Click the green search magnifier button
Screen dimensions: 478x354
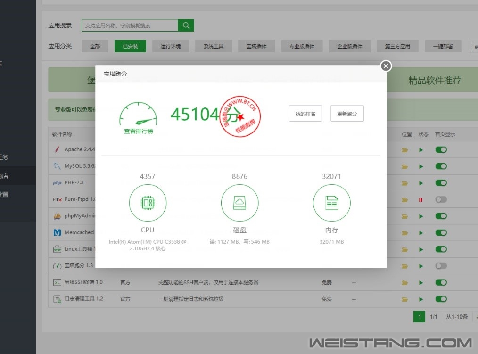pyautogui.click(x=186, y=25)
